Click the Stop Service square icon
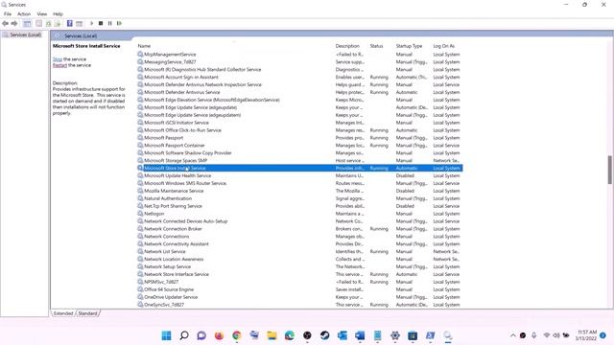614x345 pixels. tap(101, 23)
